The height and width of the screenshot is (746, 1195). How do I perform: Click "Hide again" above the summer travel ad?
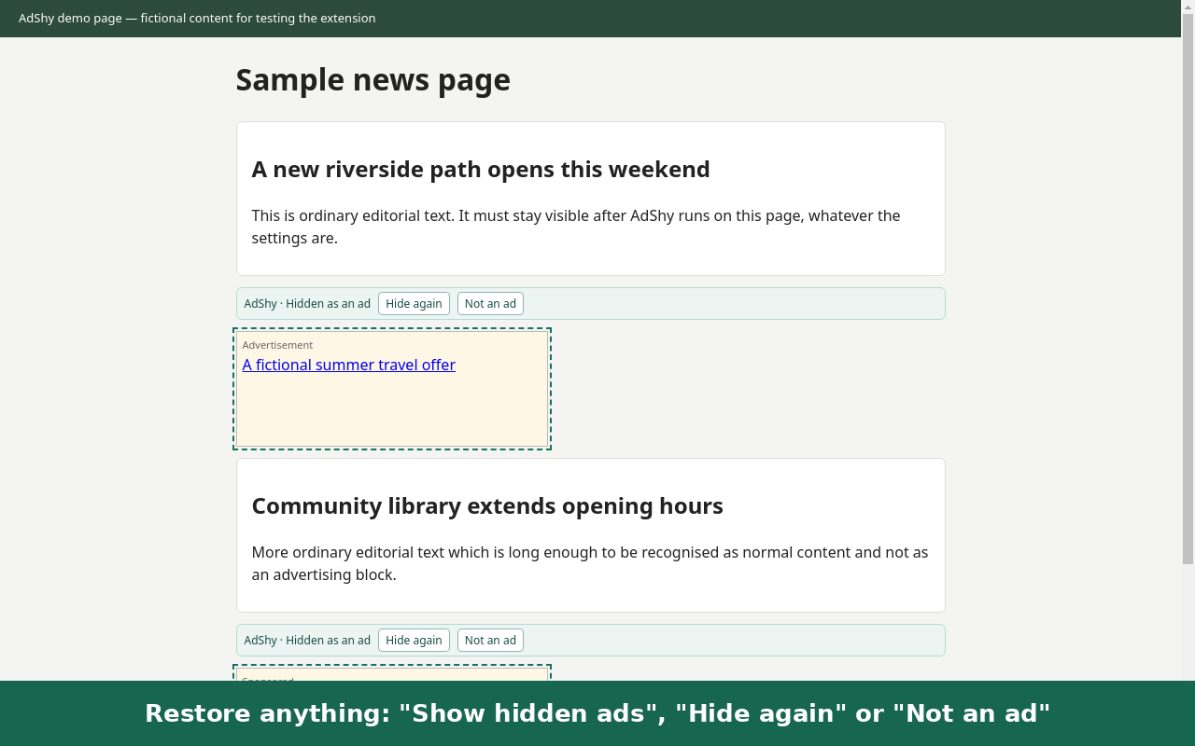414,304
